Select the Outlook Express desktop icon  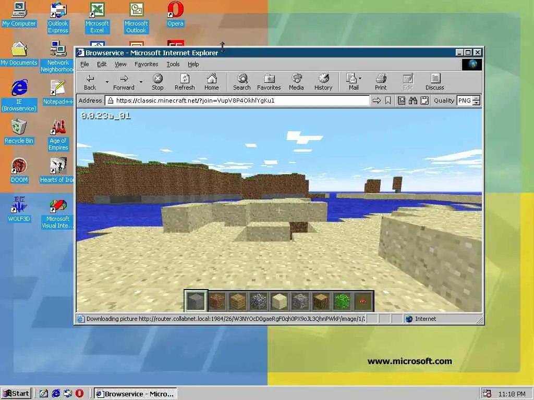[x=58, y=18]
